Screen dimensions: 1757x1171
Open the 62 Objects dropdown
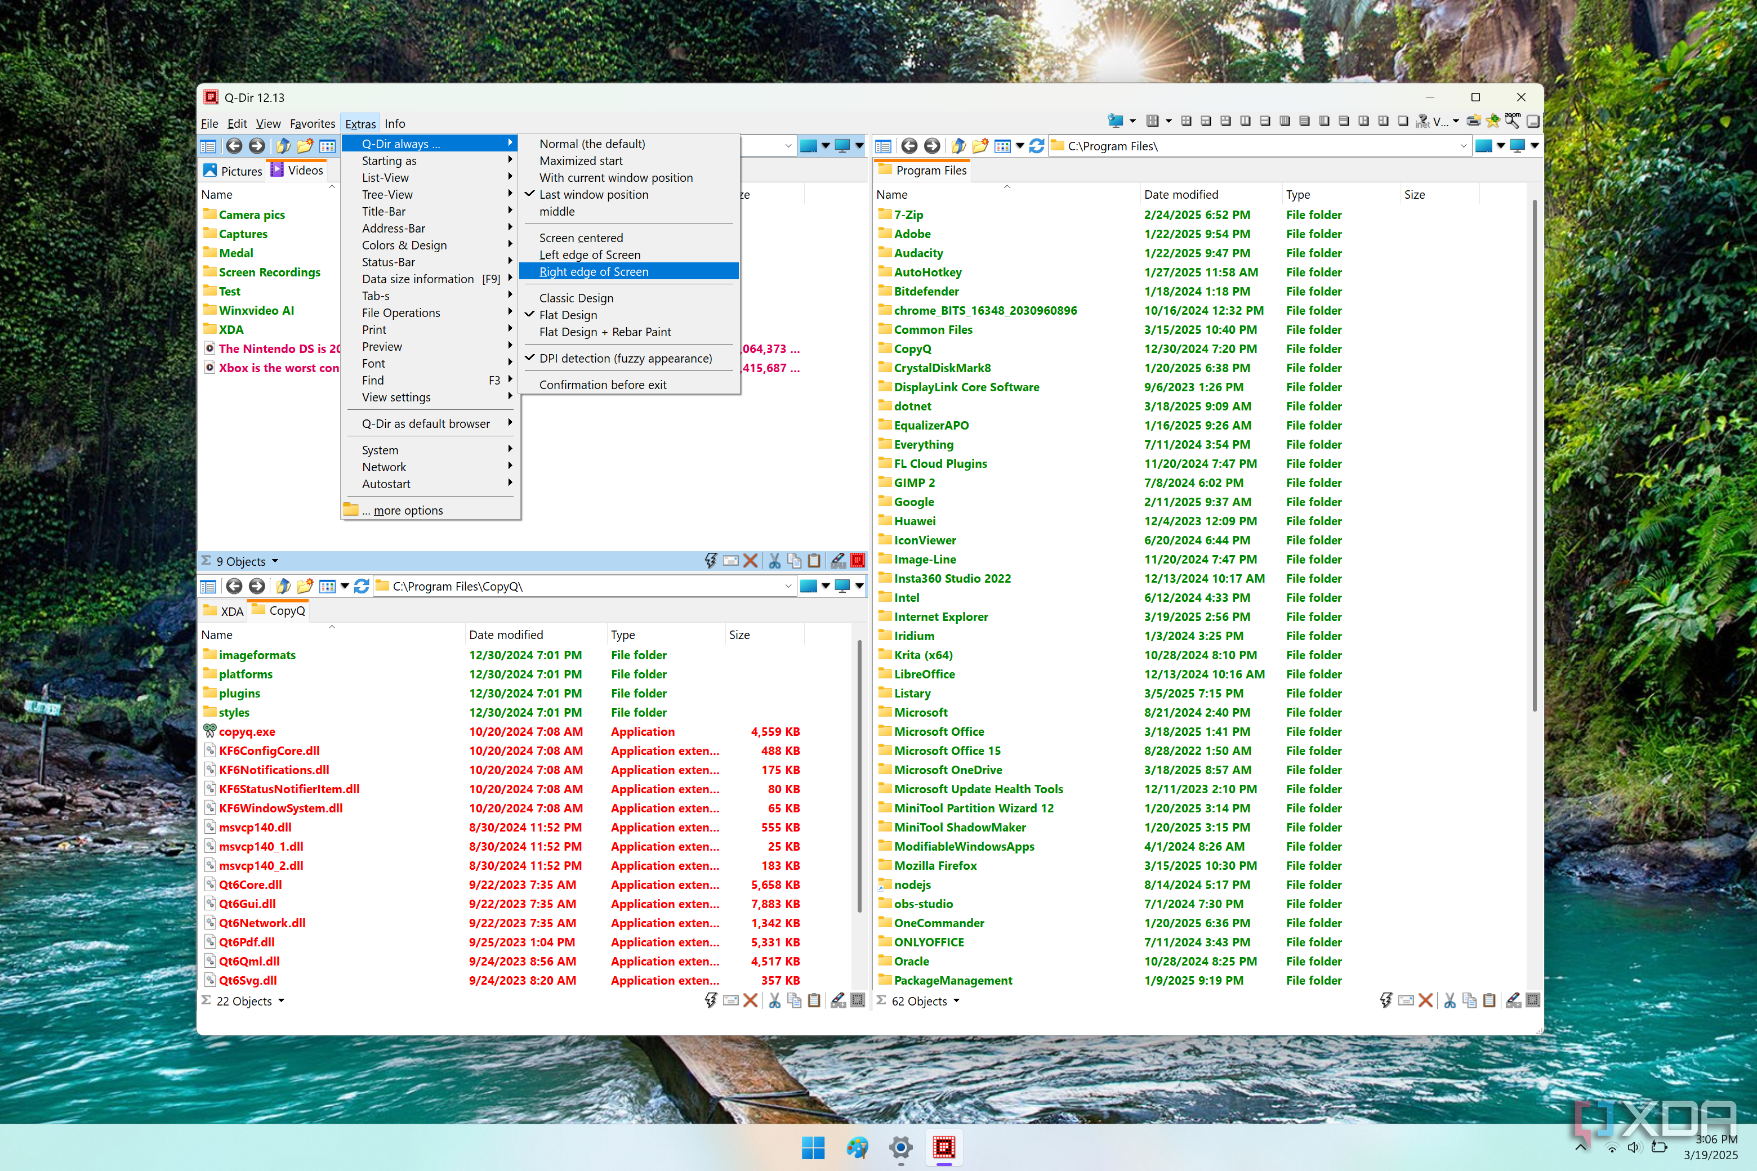[x=956, y=1001]
